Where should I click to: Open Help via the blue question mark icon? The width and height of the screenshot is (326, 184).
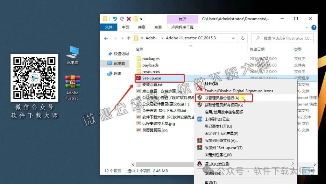point(314,27)
